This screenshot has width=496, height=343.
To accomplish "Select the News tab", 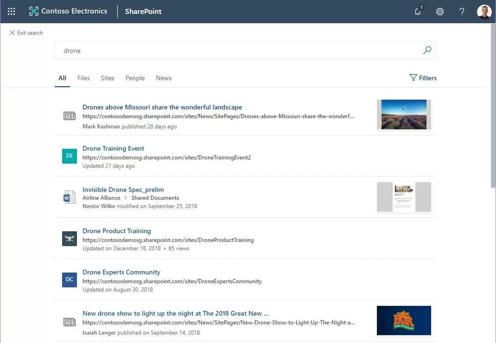I will click(x=163, y=78).
